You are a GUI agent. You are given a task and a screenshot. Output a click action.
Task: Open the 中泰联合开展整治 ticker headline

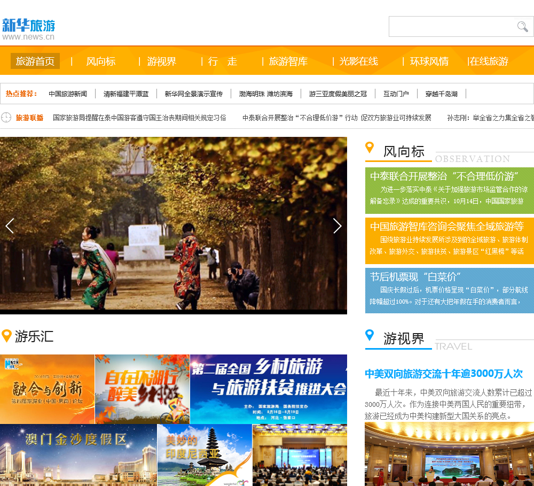[x=337, y=118]
